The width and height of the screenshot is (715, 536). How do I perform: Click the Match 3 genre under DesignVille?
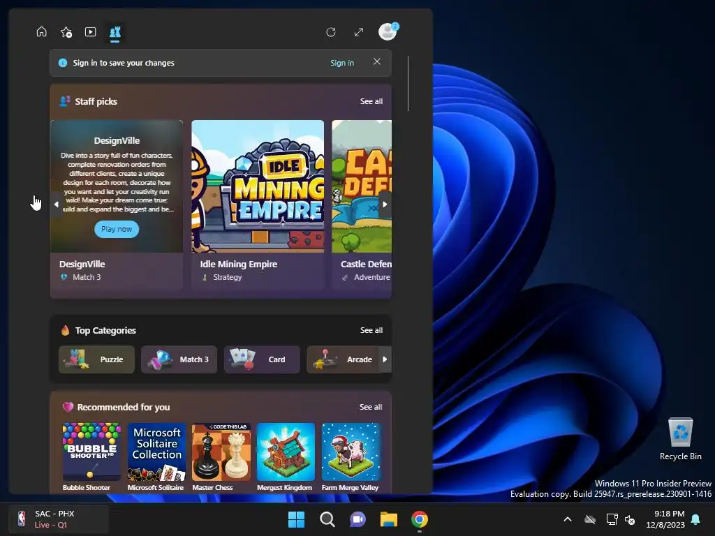87,277
